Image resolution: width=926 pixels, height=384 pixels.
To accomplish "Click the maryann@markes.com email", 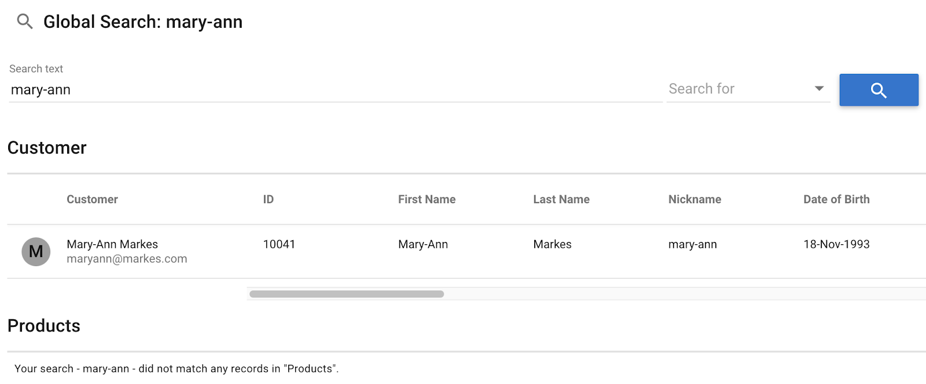I will tap(127, 259).
